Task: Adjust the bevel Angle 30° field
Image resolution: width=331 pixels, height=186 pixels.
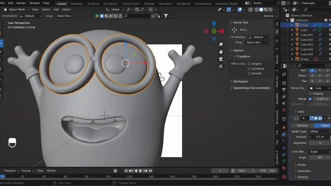Action: coord(320,158)
